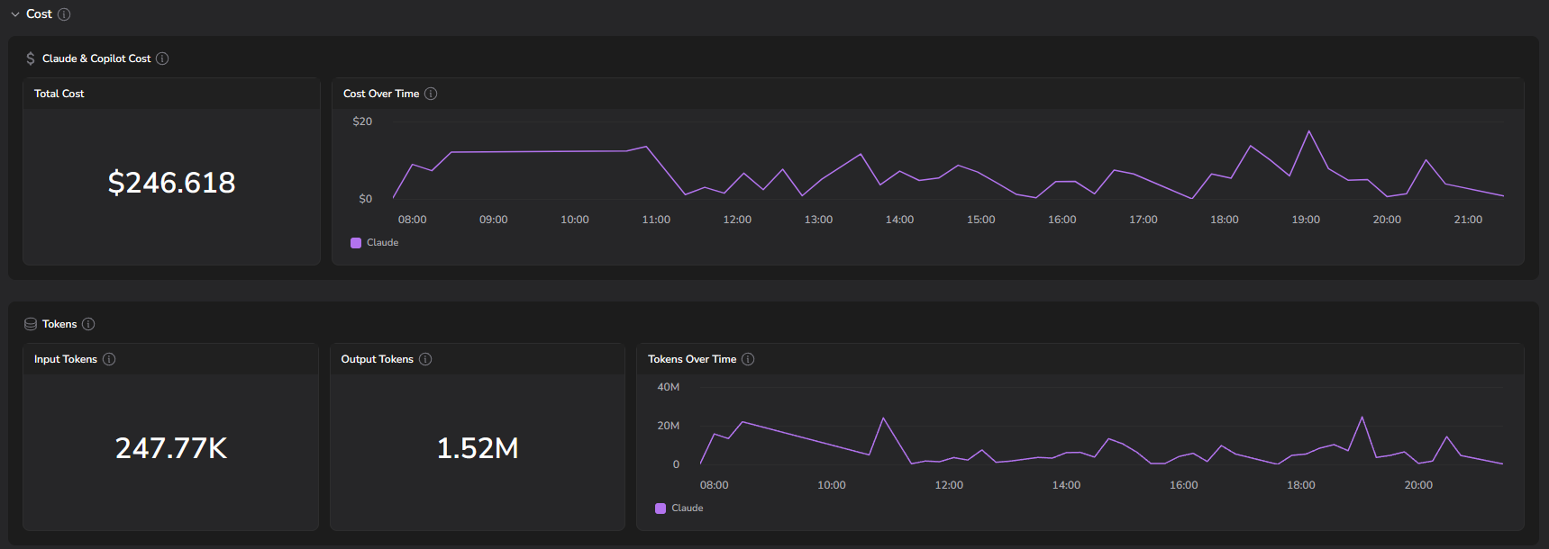Open info icon beside Claude & Copilot Cost

162,58
